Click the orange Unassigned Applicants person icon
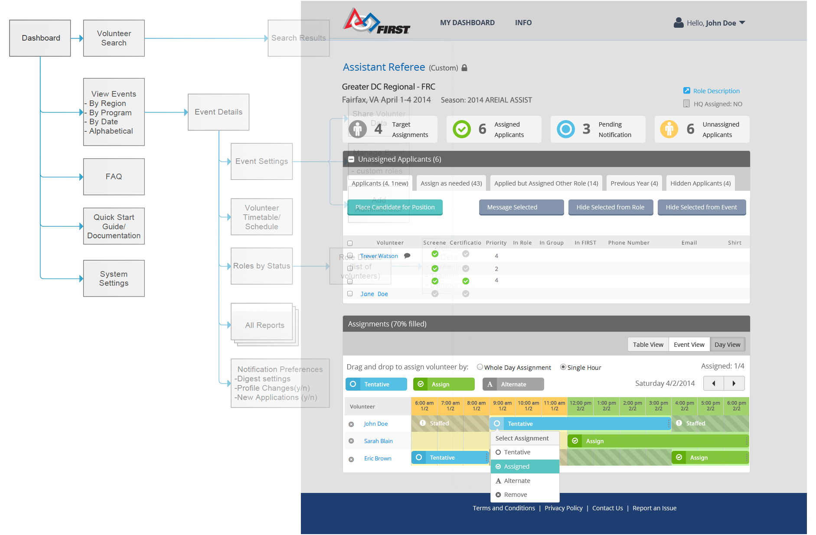The image size is (816, 535). 669,129
